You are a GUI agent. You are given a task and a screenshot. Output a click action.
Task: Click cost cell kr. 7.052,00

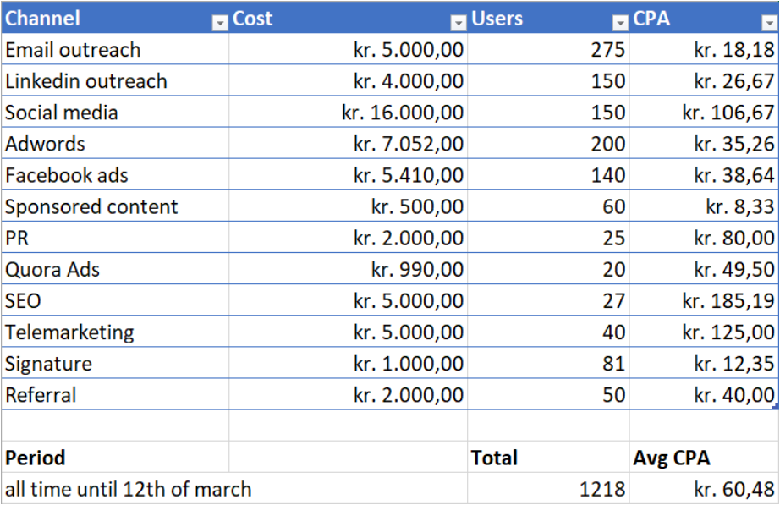pyautogui.click(x=349, y=143)
